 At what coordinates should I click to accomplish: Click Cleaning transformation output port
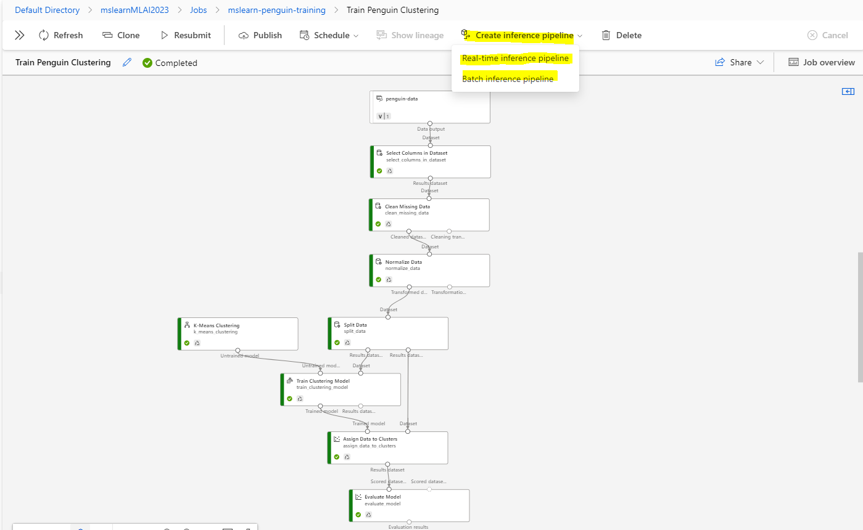(x=449, y=231)
